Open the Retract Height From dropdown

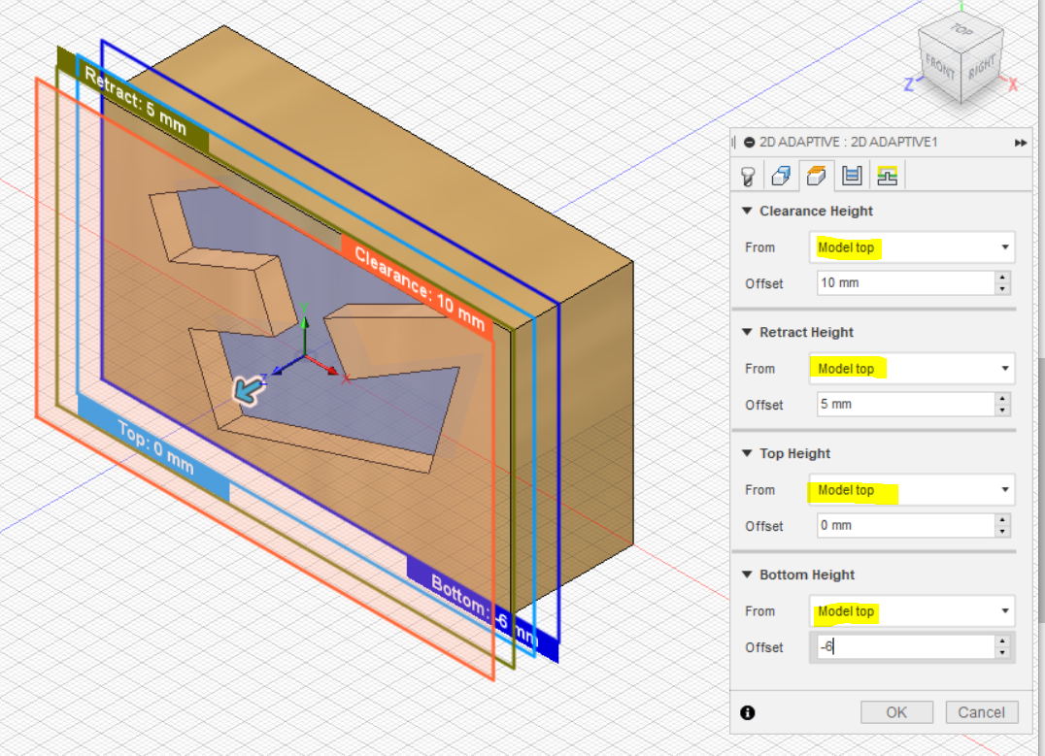coord(911,369)
